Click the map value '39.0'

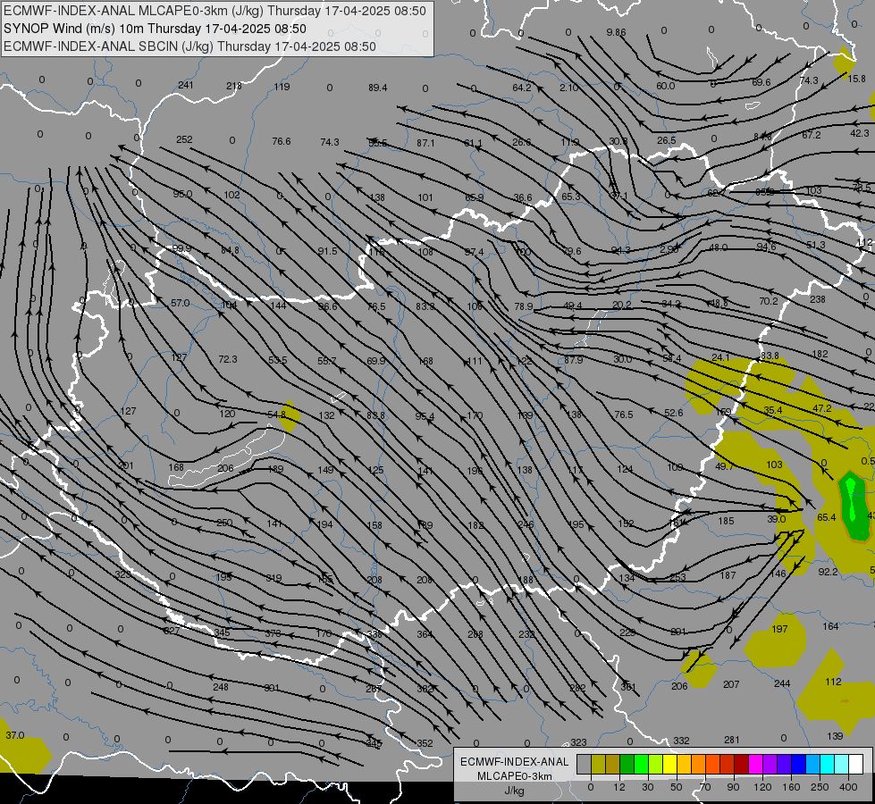tap(776, 519)
